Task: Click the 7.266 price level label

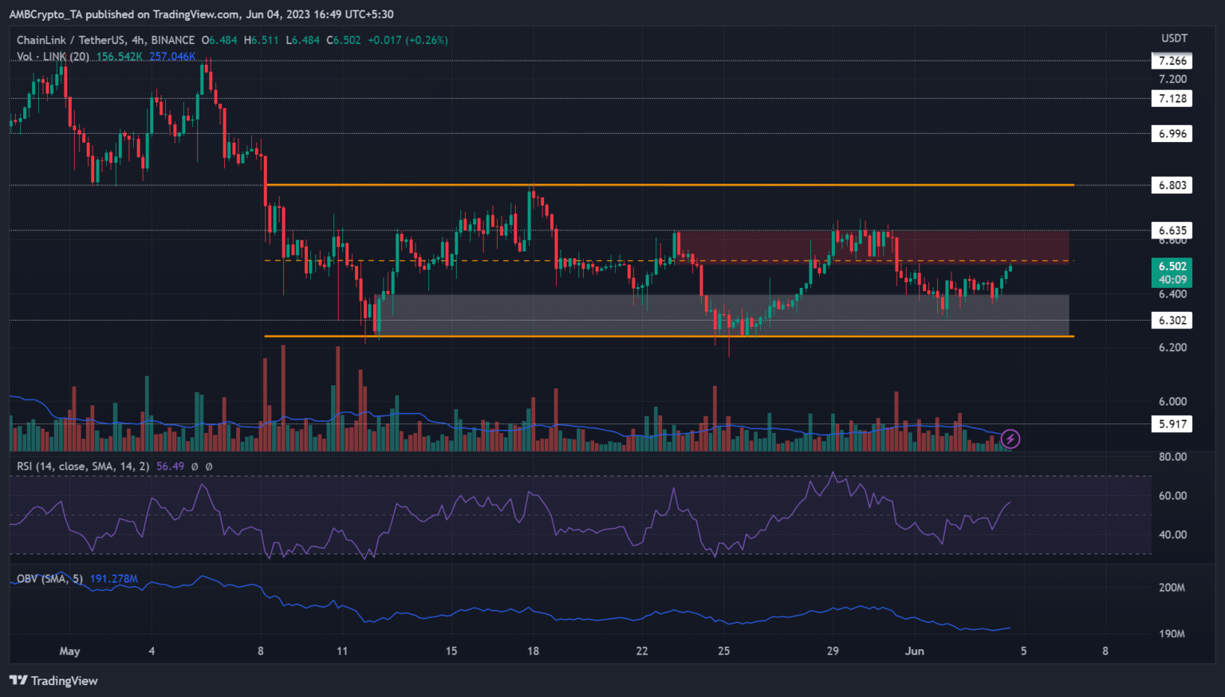Action: (1172, 61)
